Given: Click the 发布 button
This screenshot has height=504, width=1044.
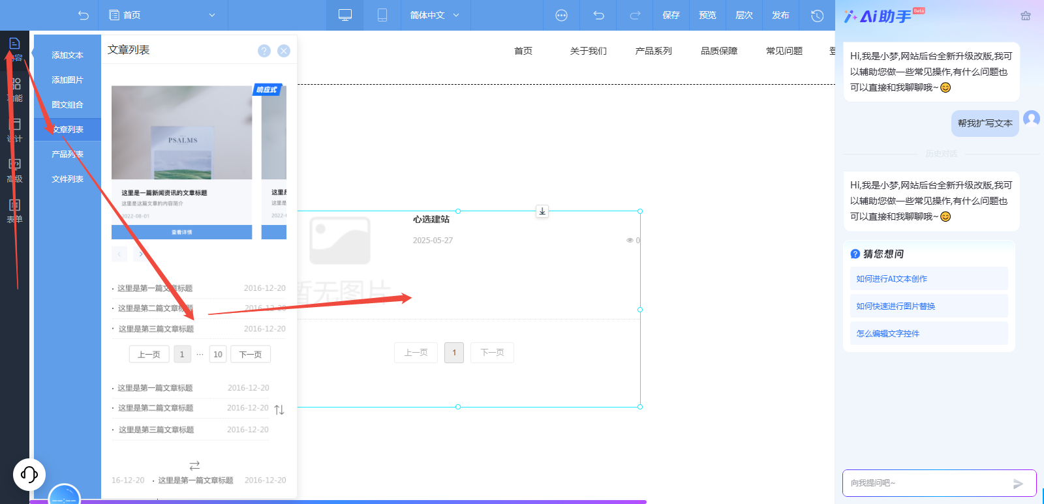Looking at the screenshot, I should [x=780, y=15].
